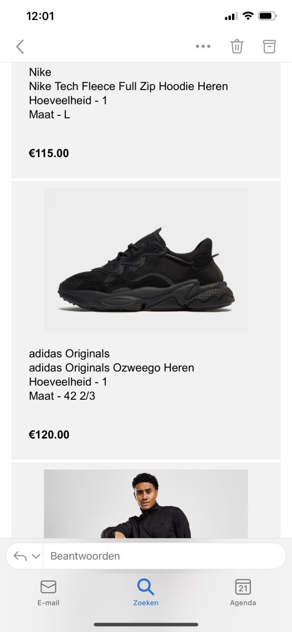Open the Agenda calendar tab
The image size is (292, 632).
(243, 592)
